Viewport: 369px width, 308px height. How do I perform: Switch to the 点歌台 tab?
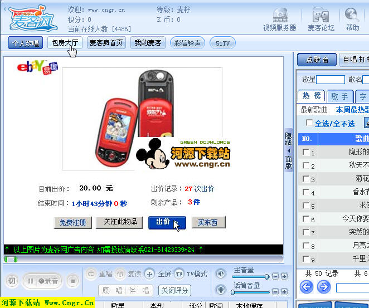[317, 60]
